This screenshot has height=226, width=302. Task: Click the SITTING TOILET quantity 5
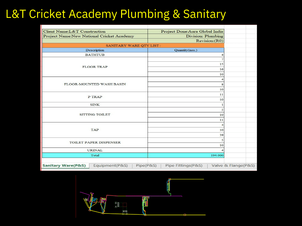(186, 110)
